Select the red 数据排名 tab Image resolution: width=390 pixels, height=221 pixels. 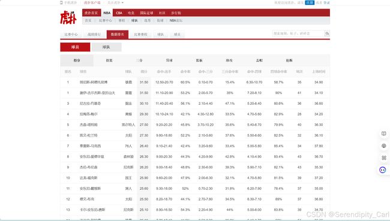[118, 35]
